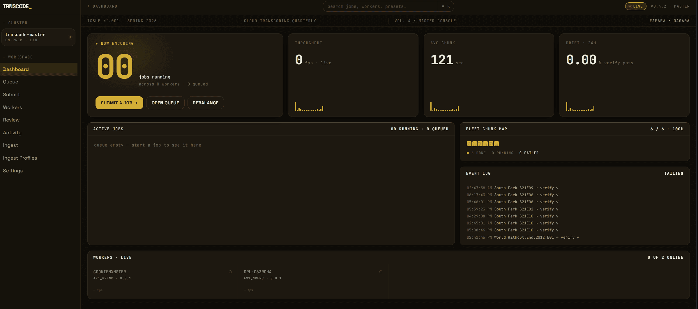Click the last fleet chunk map square
Viewport: 698px width, 309px height.
496,144
